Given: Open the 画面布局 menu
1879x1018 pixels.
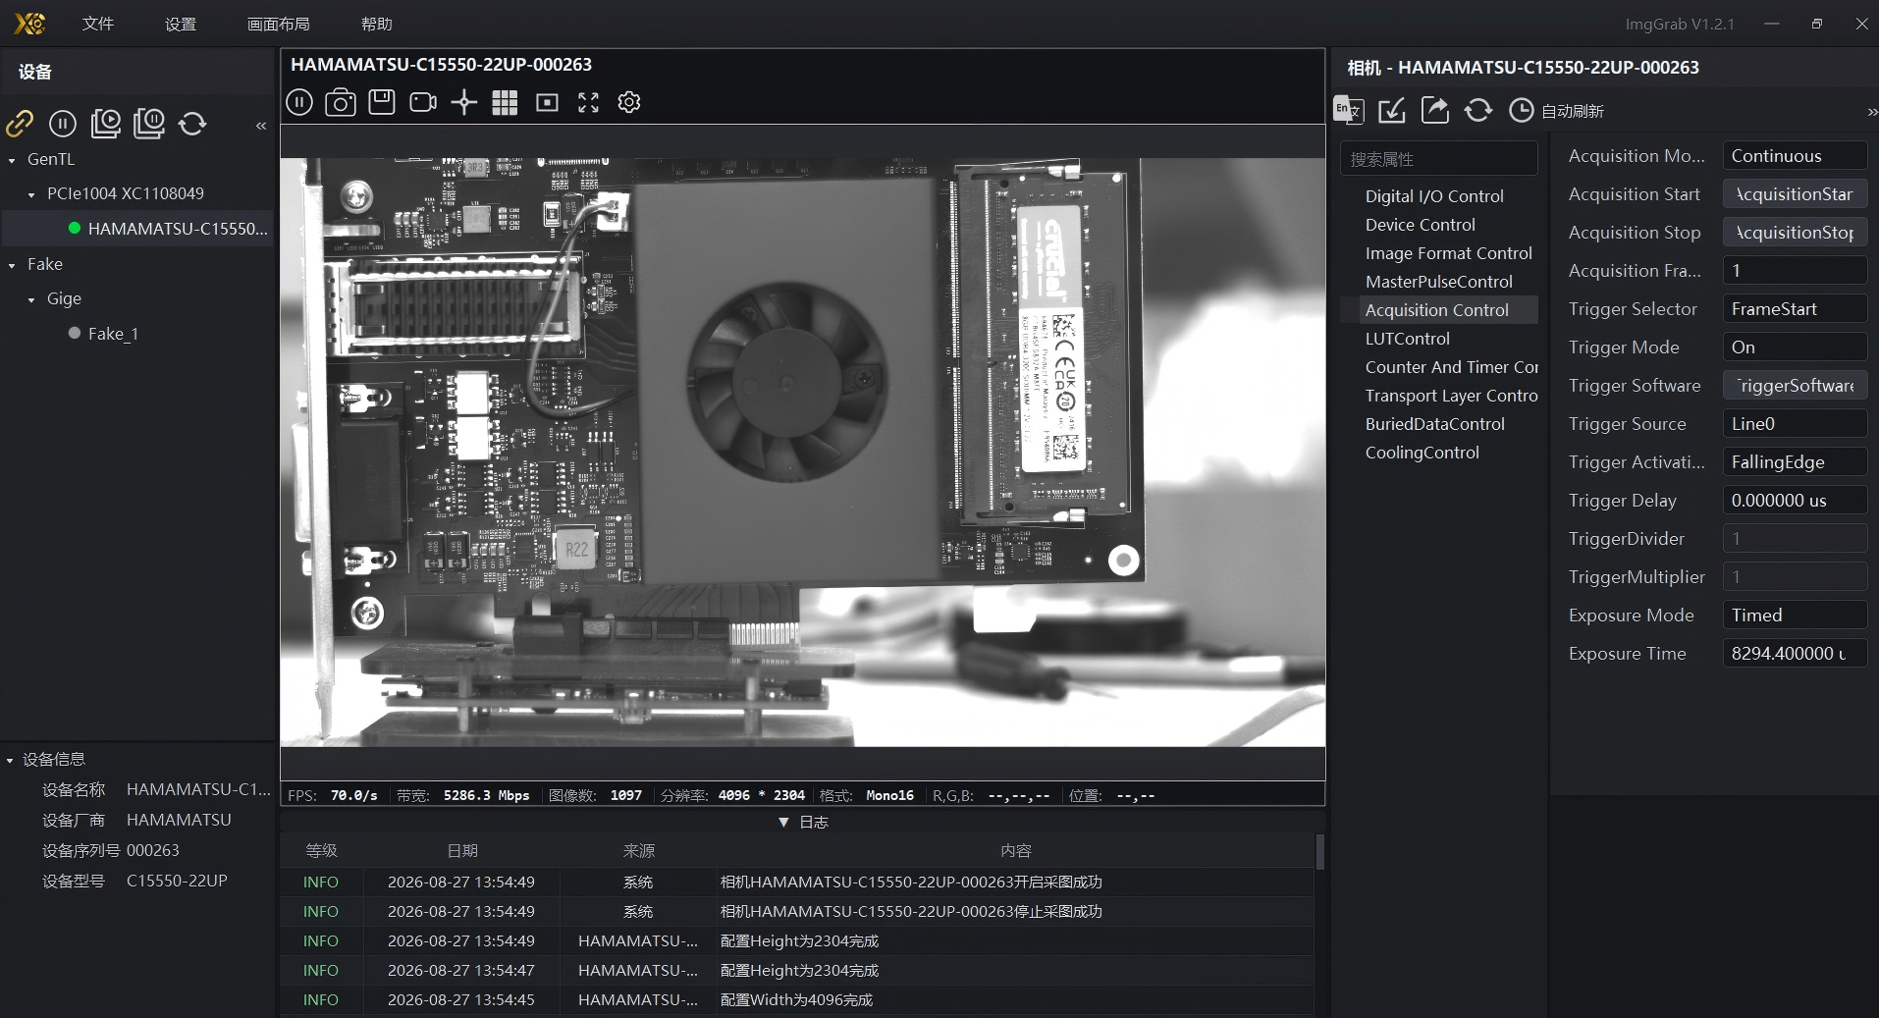Looking at the screenshot, I should click(279, 24).
